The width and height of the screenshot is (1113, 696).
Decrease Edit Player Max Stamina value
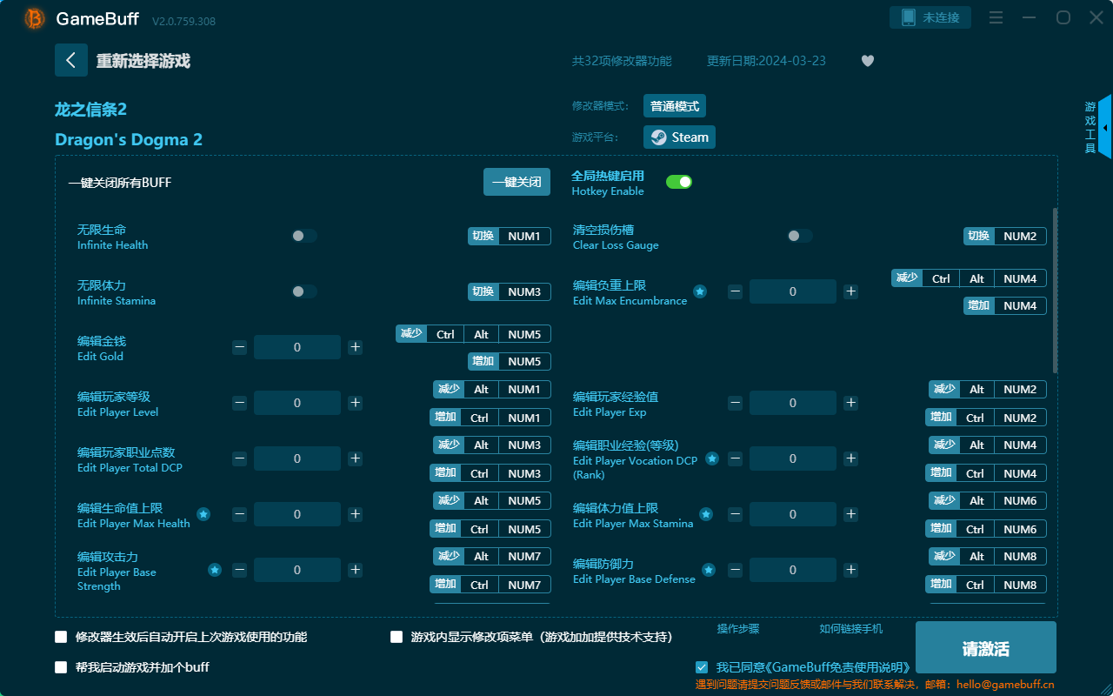pyautogui.click(x=735, y=514)
